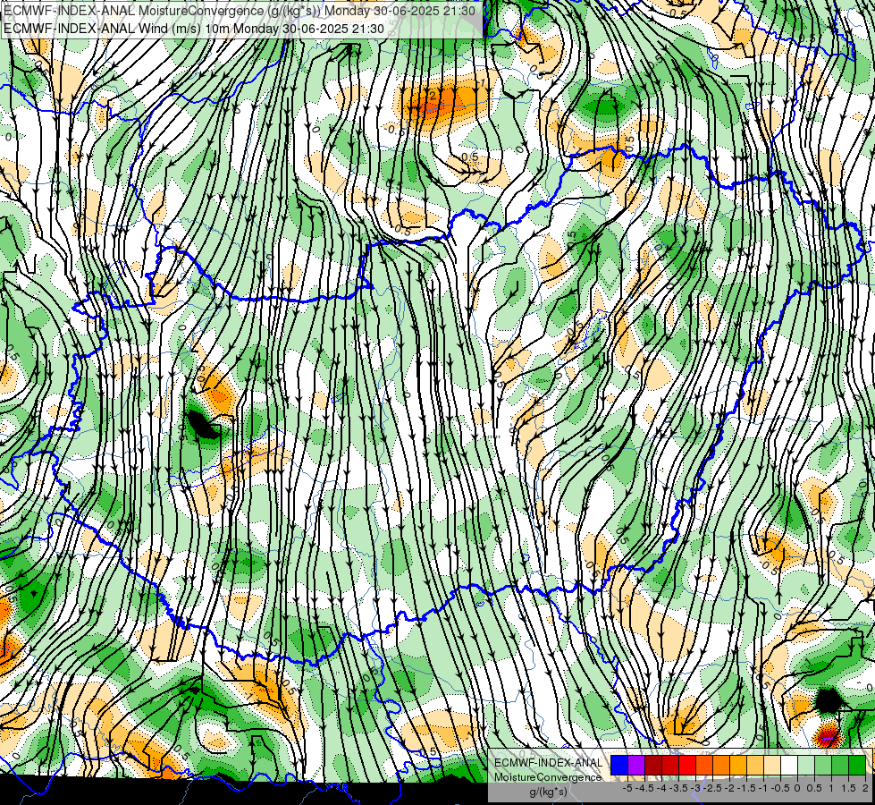The height and width of the screenshot is (805, 875).
Task: Select the pale peach swatch beside white
Action: click(772, 765)
